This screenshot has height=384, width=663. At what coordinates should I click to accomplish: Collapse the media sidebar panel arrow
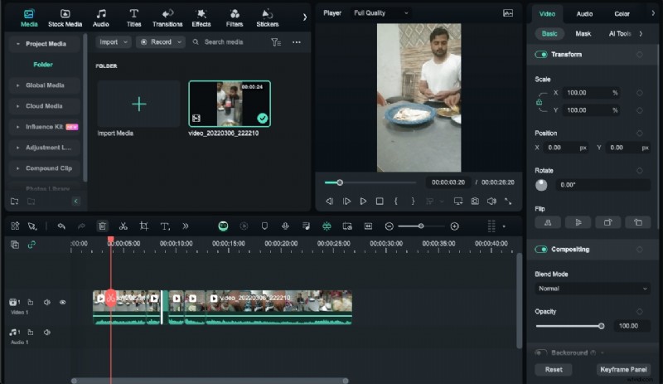click(76, 201)
